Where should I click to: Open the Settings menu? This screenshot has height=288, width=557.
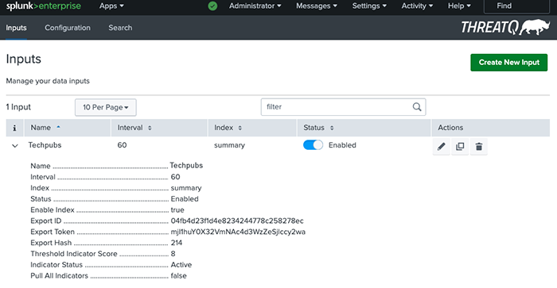369,6
